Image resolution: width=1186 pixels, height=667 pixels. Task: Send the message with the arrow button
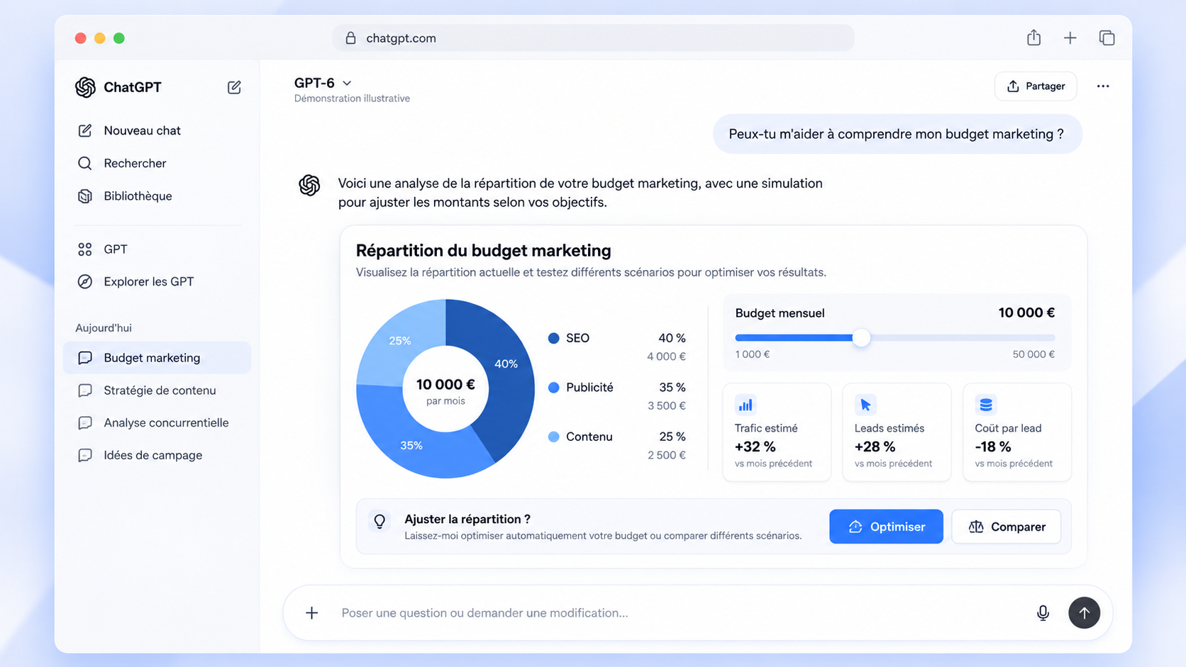[1084, 612]
